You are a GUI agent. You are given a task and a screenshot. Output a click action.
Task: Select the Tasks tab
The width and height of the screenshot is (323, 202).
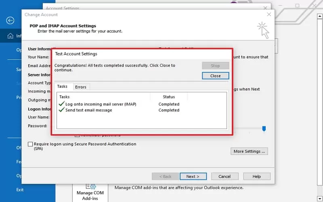point(62,86)
